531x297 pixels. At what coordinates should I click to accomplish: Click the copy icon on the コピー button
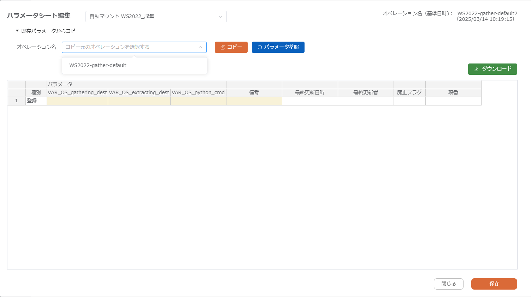(223, 47)
